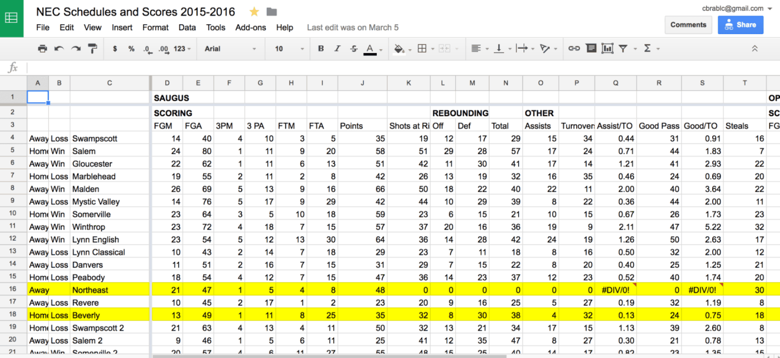Image resolution: width=780 pixels, height=358 pixels.
Task: Decrease decimal places
Action: [147, 49]
